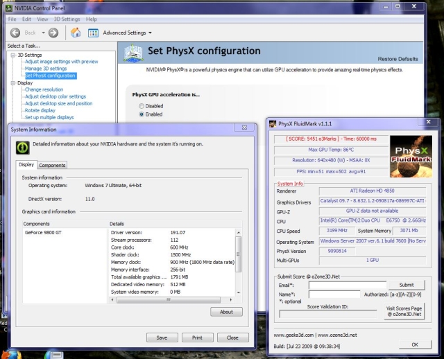Select Adjust image settings with preview
The width and height of the screenshot is (444, 359).
(62, 62)
